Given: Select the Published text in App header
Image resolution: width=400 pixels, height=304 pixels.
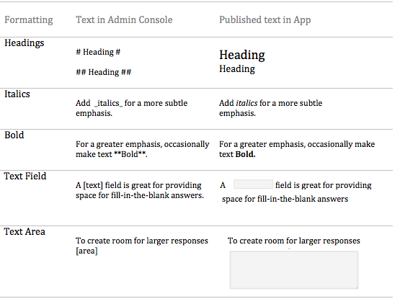Looking at the screenshot, I should tap(265, 20).
